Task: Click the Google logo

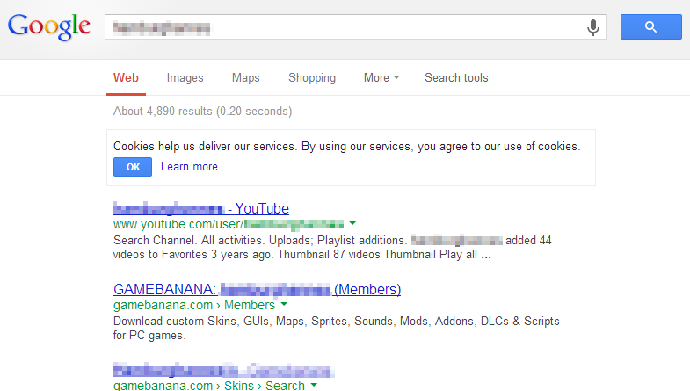Action: click(49, 27)
